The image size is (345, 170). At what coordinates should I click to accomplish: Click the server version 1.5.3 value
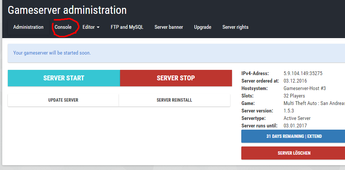[x=289, y=111]
